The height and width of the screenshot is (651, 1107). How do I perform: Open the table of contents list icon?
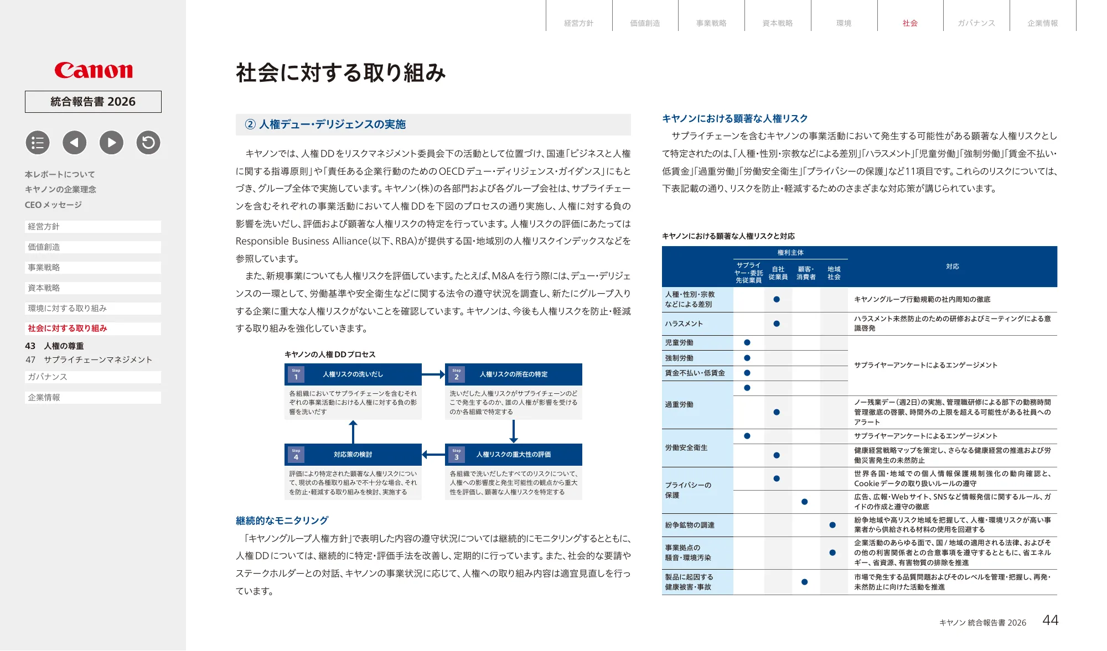(38, 143)
